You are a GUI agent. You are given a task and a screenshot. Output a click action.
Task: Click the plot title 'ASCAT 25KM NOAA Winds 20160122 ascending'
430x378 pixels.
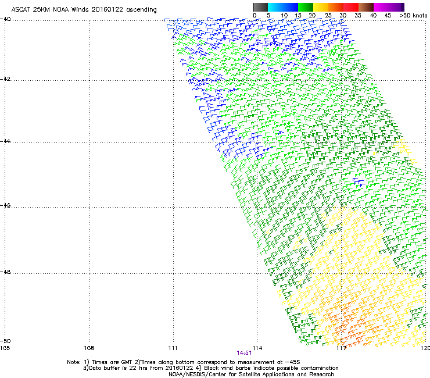click(84, 10)
